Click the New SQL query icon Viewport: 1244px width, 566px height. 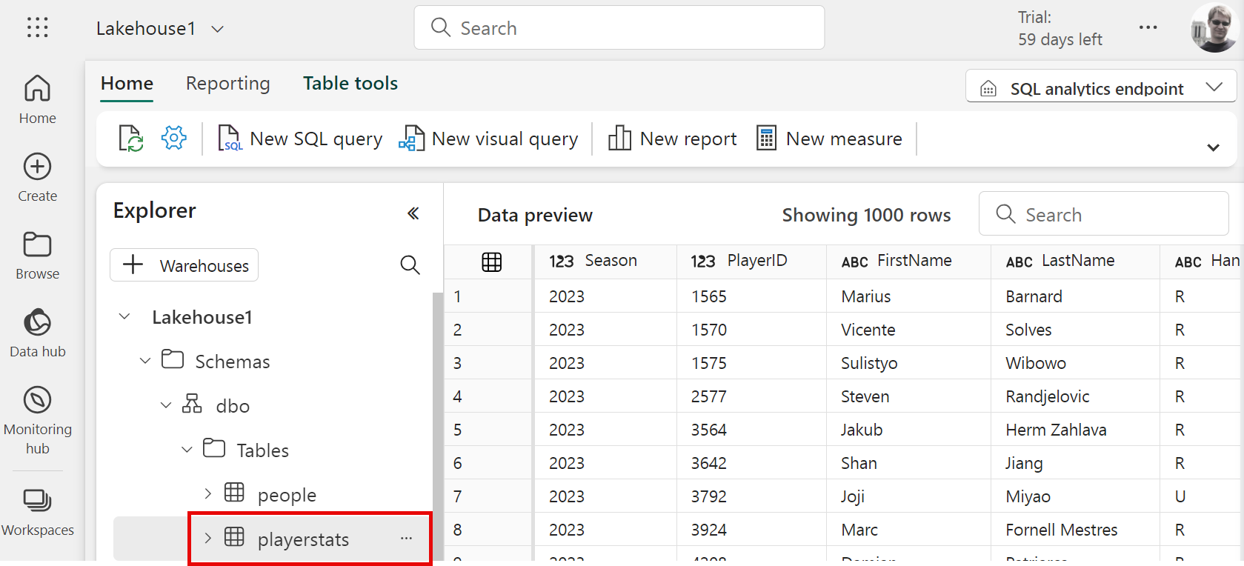tap(229, 139)
